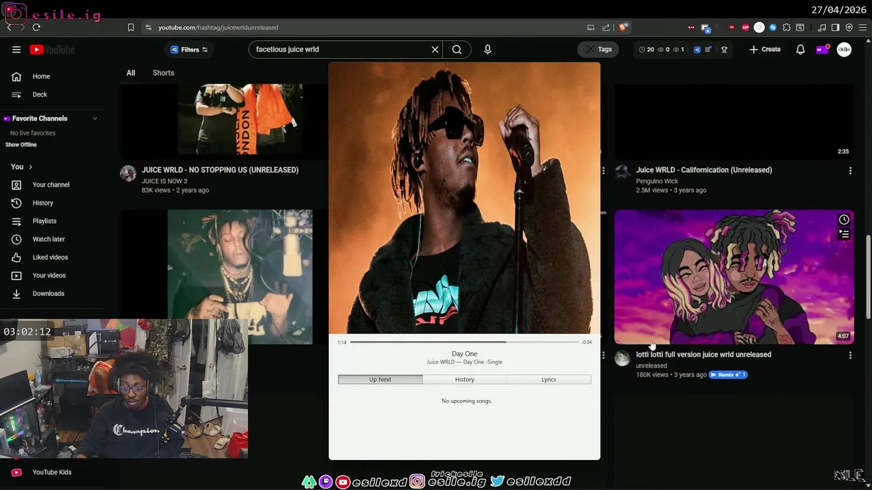The height and width of the screenshot is (490, 872).
Task: Open the YouTube hamburger guide menu
Action: (x=16, y=50)
